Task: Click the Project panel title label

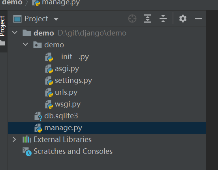Action: (x=36, y=19)
